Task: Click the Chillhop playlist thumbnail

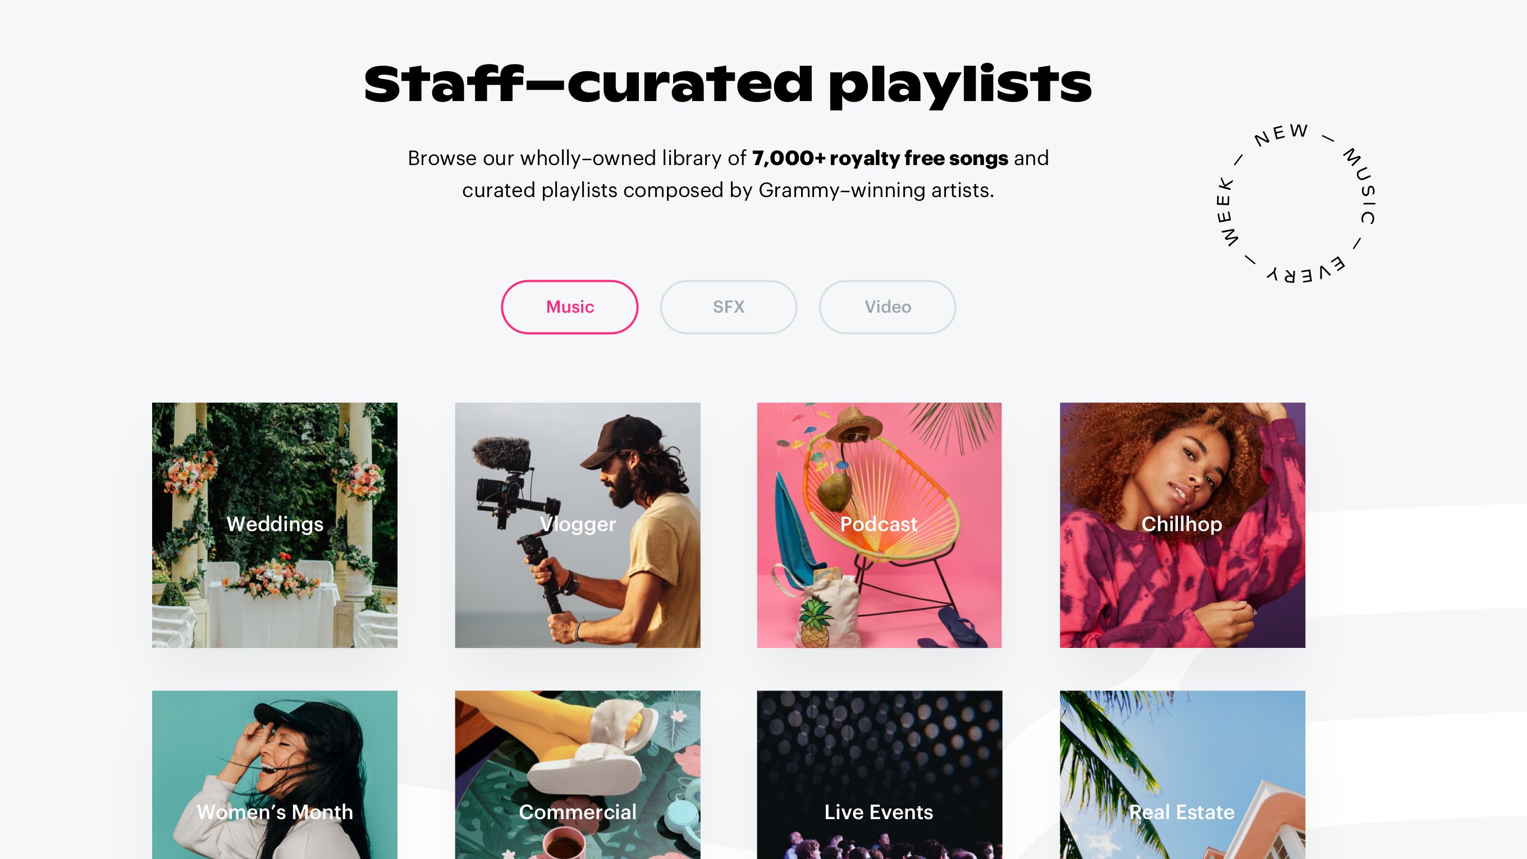Action: [1181, 524]
